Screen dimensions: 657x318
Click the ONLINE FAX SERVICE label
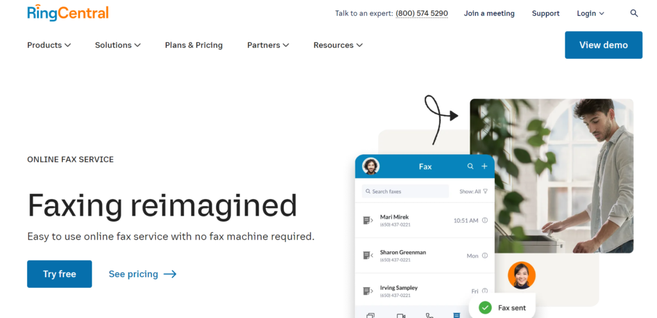[x=71, y=159]
